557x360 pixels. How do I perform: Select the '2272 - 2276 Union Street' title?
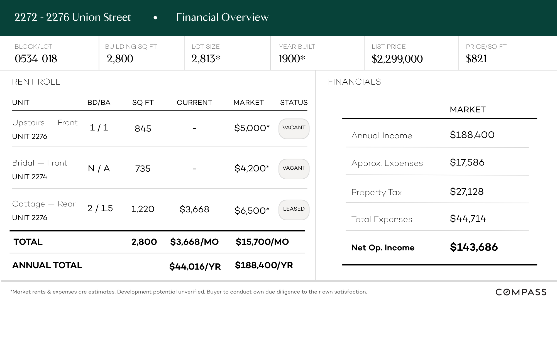pos(73,17)
